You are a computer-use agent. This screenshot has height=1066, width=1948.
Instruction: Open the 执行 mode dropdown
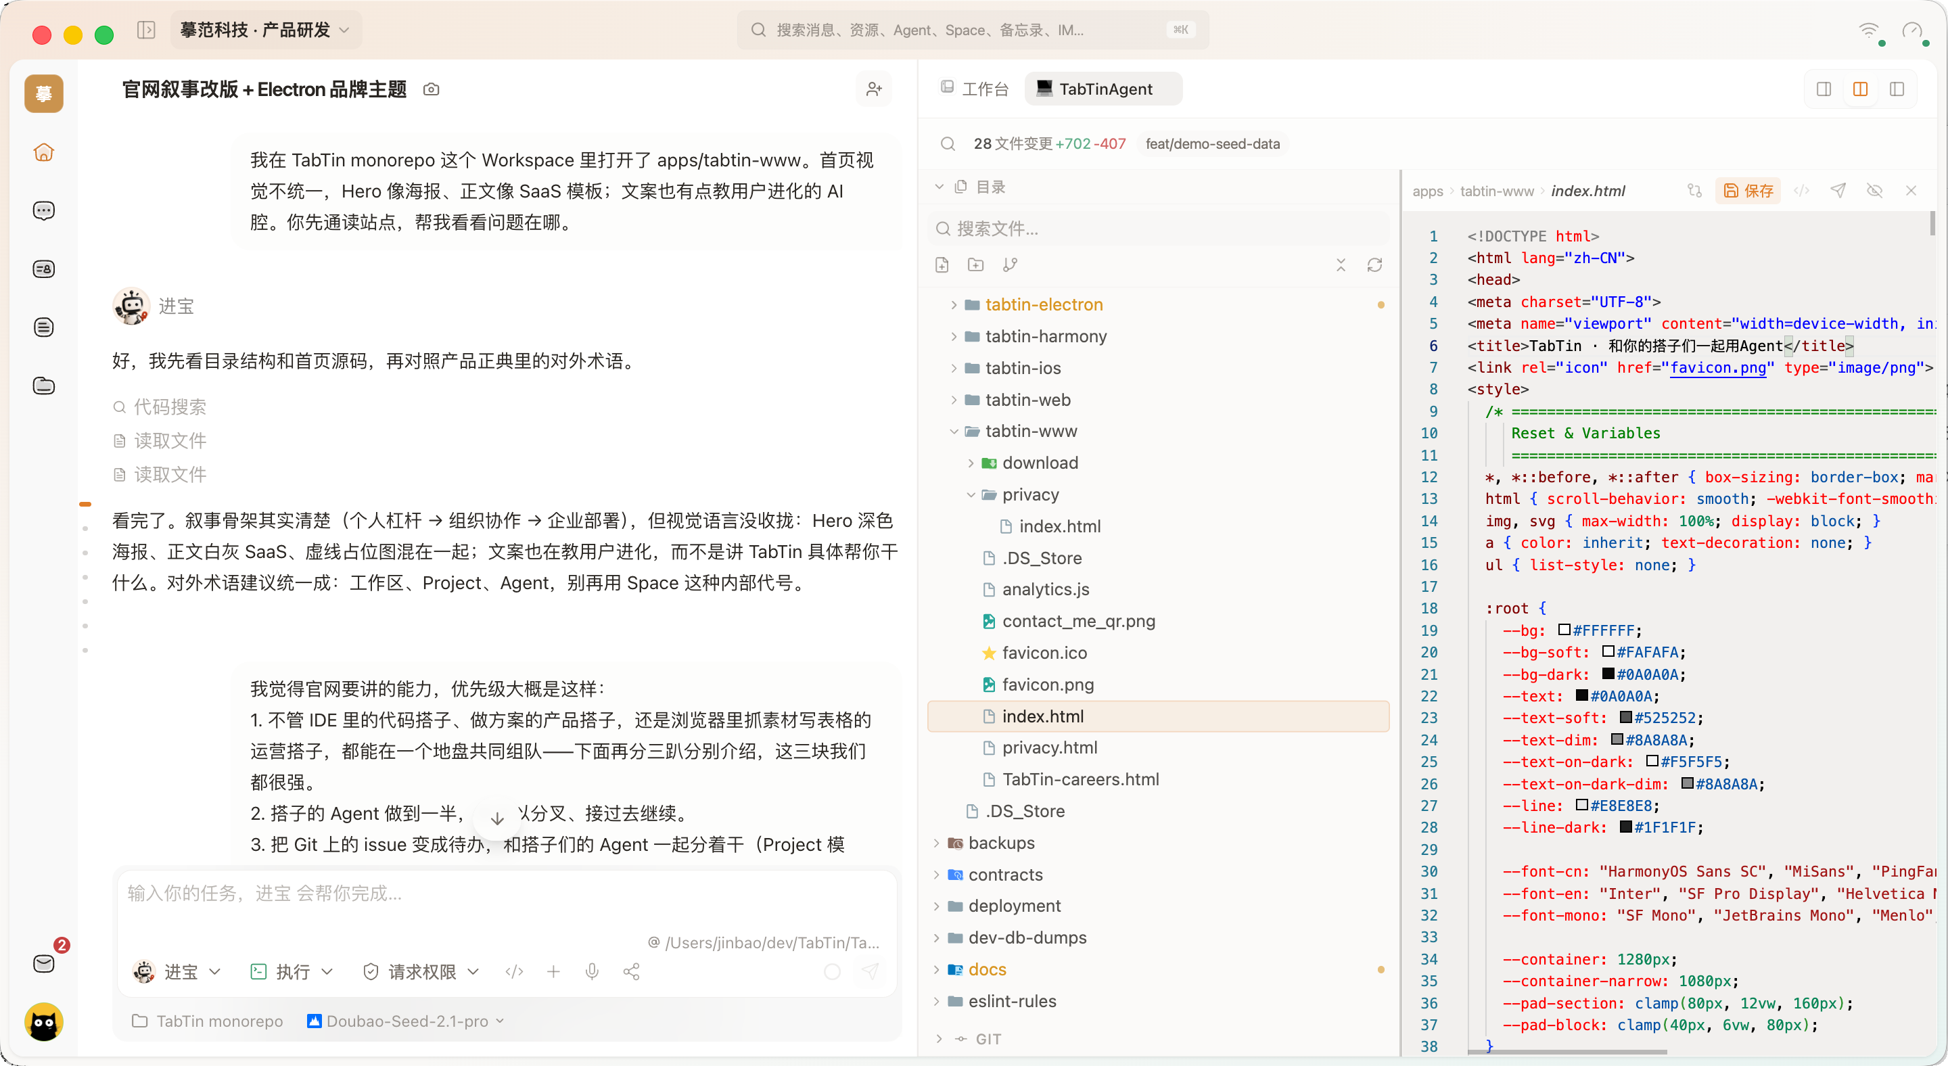tap(291, 971)
